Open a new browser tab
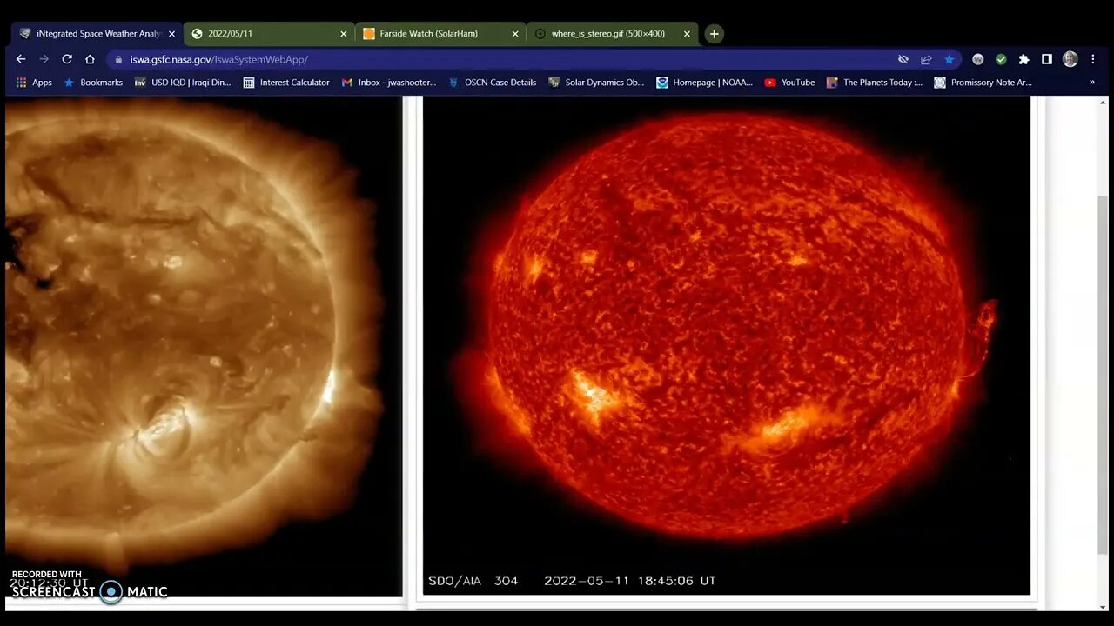The height and width of the screenshot is (626, 1114). click(714, 34)
